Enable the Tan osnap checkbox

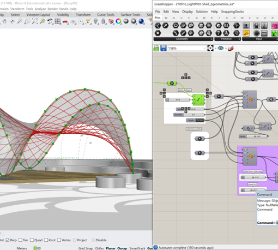tap(20, 240)
